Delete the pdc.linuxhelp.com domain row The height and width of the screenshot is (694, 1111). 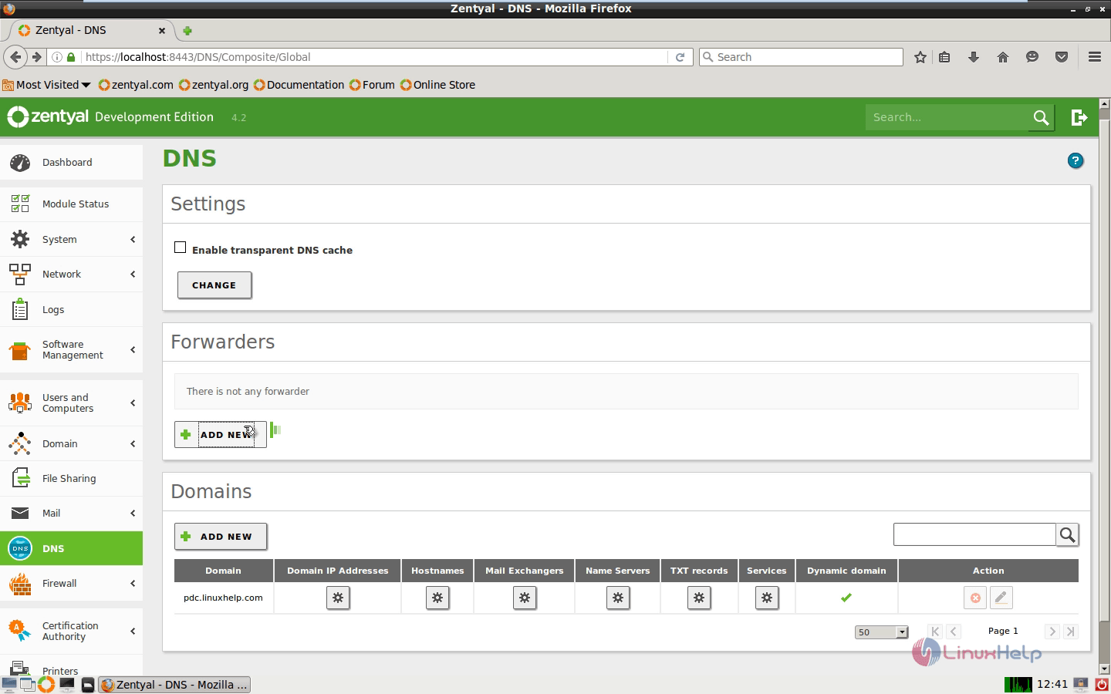[x=975, y=598]
